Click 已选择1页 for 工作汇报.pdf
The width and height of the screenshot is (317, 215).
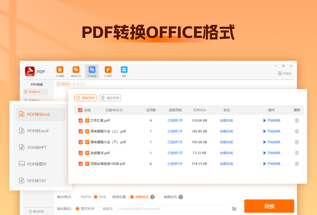click(175, 121)
